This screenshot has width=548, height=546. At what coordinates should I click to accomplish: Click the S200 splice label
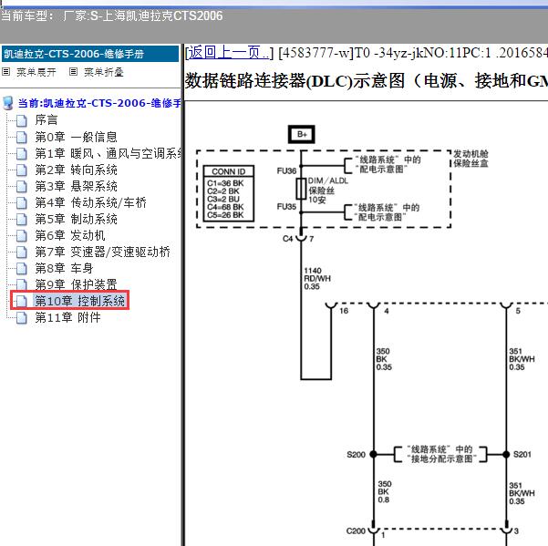[356, 455]
